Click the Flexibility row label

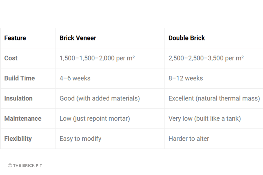pyautogui.click(x=18, y=139)
